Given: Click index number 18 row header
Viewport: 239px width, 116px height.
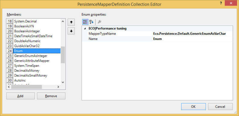Looking at the screenshot, I should point(10,21).
